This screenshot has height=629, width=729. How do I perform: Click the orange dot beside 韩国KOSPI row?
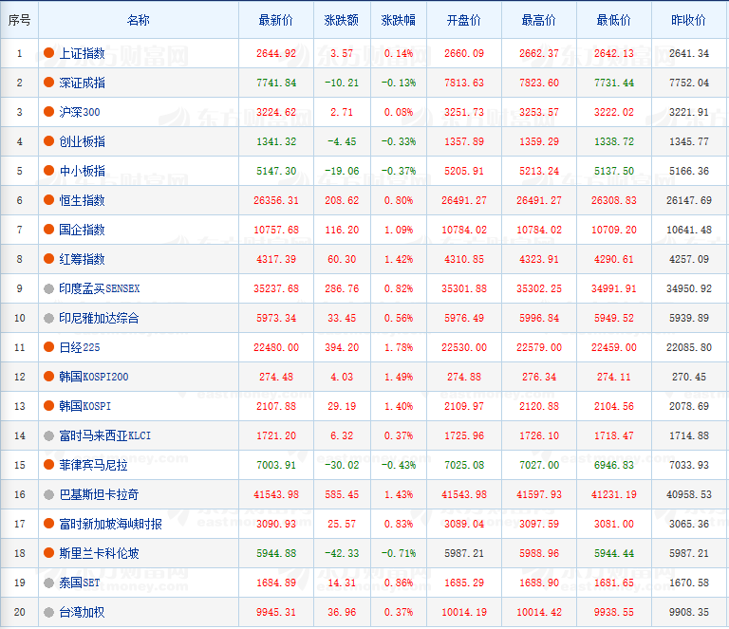(48, 406)
